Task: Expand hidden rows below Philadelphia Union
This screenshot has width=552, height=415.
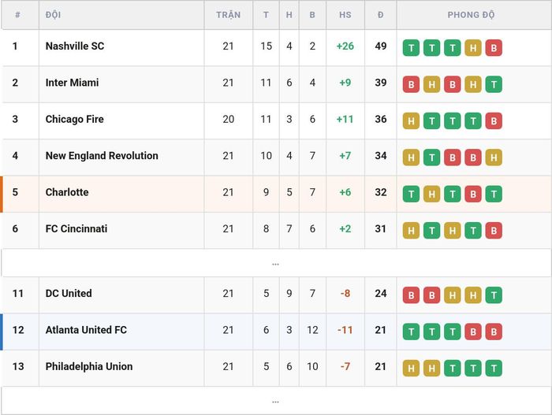Action: [276, 401]
